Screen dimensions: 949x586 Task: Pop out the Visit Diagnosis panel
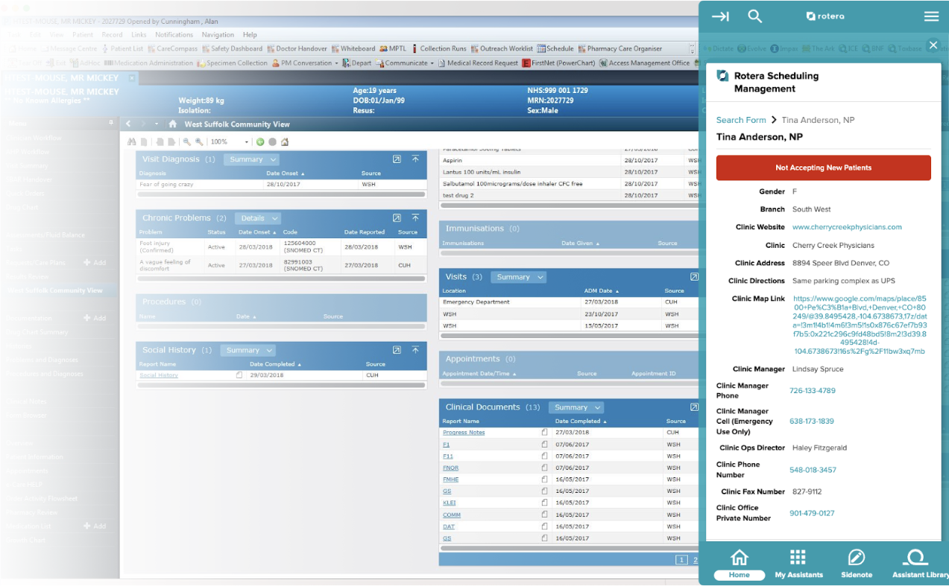[x=397, y=159]
